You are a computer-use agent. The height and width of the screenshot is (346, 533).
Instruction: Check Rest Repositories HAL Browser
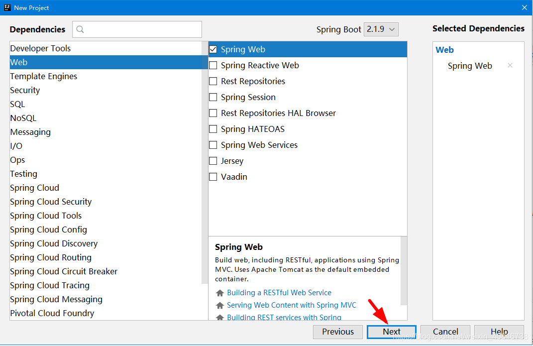213,113
